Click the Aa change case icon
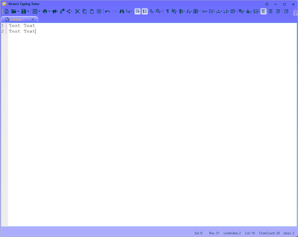The width and height of the screenshot is (298, 237). (204, 11)
